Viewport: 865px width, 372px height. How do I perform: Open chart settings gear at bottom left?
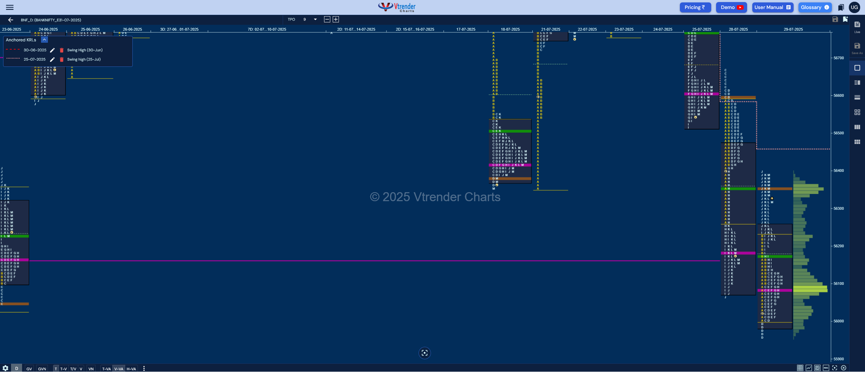pos(5,368)
